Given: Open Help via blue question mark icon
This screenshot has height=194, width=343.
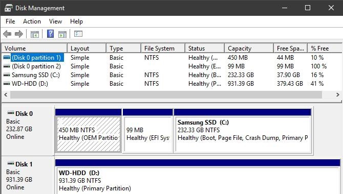Looking at the screenshot, I should click(x=51, y=34).
